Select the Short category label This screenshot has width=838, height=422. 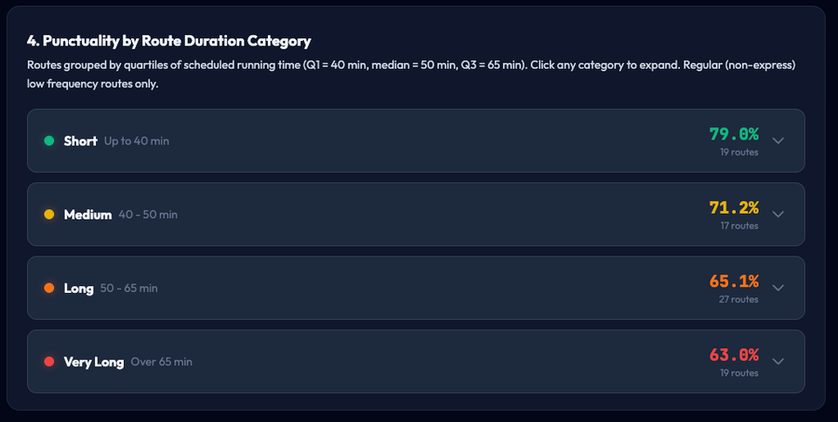click(80, 140)
